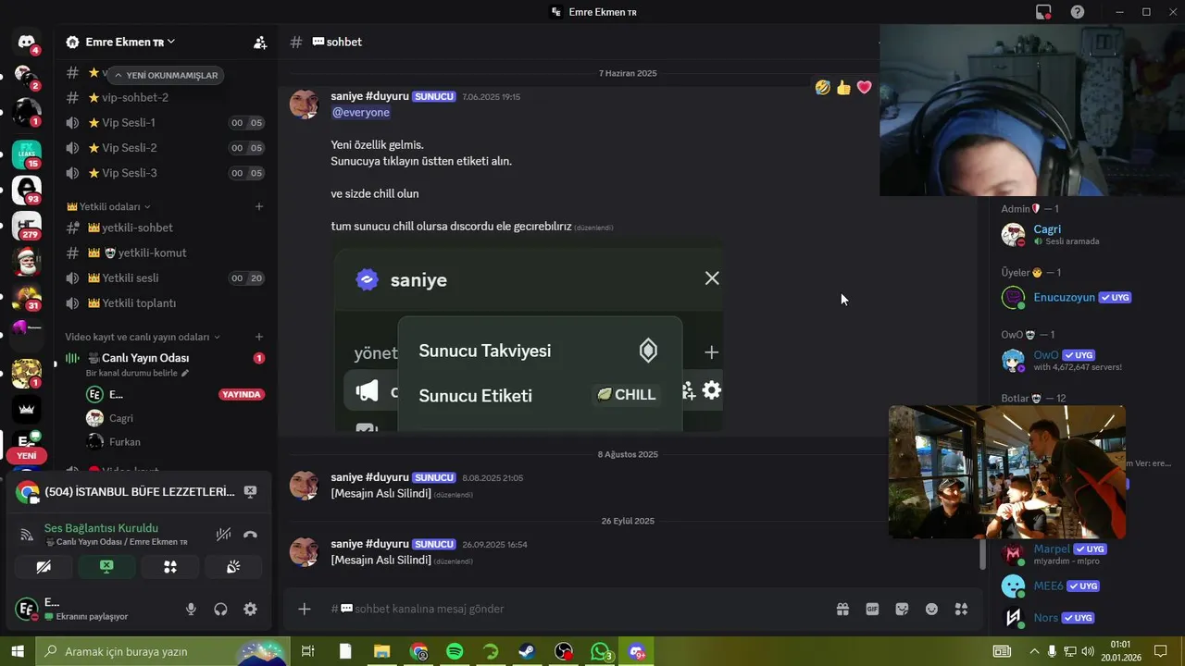Open activities button in voice panel
This screenshot has width=1185, height=666.
tap(170, 567)
